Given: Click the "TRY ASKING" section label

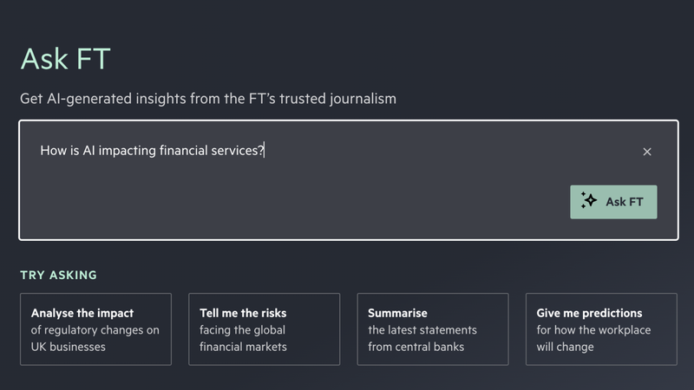Looking at the screenshot, I should pyautogui.click(x=59, y=276).
